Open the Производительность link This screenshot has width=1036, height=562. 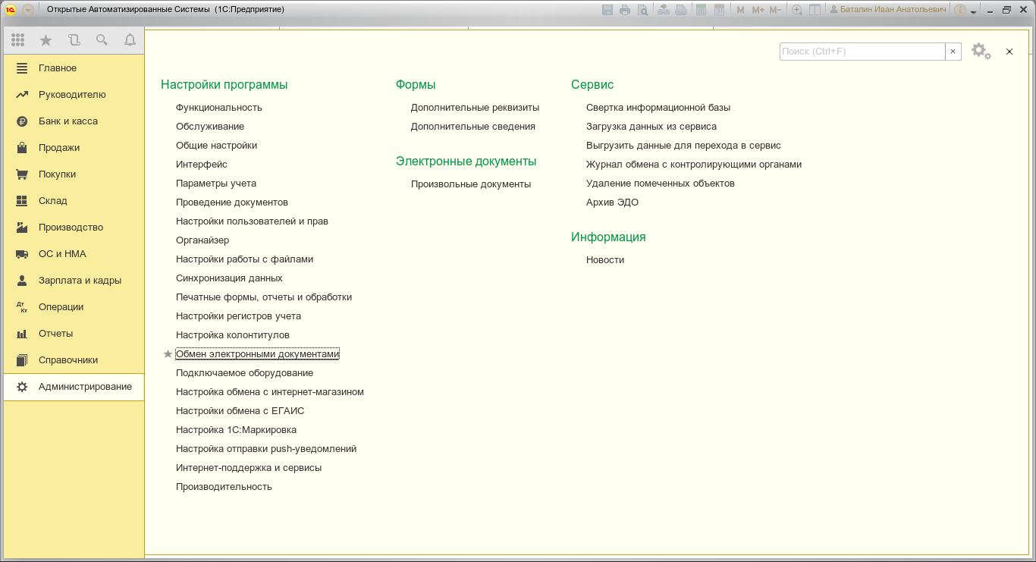click(224, 487)
